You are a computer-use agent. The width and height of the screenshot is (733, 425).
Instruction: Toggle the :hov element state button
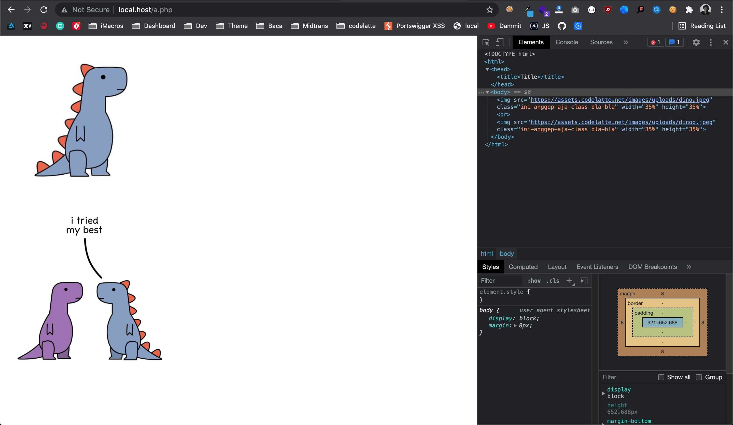pos(534,281)
